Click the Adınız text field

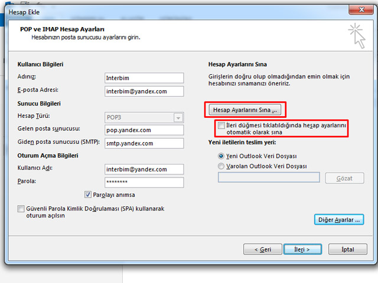144,78
